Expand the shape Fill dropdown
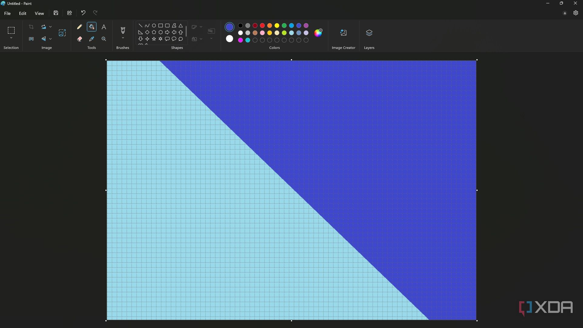583x328 pixels. click(201, 39)
